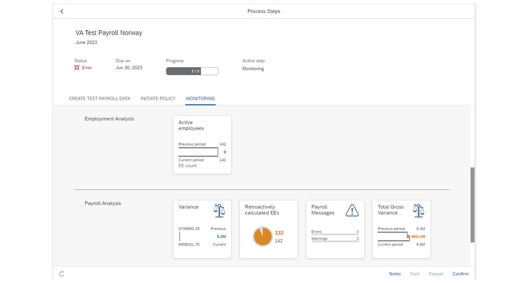Click the Repeat button

click(436, 274)
